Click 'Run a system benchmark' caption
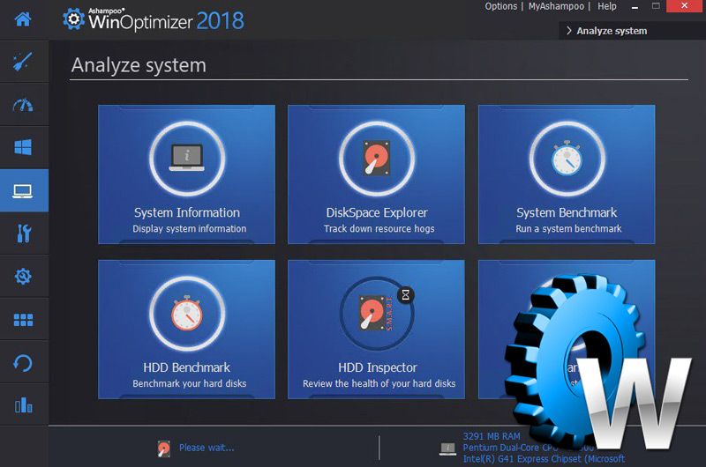Viewport: 706px width, 467px height. coord(568,229)
